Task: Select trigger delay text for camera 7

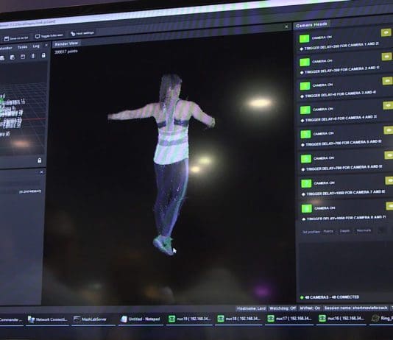Action: [346, 193]
